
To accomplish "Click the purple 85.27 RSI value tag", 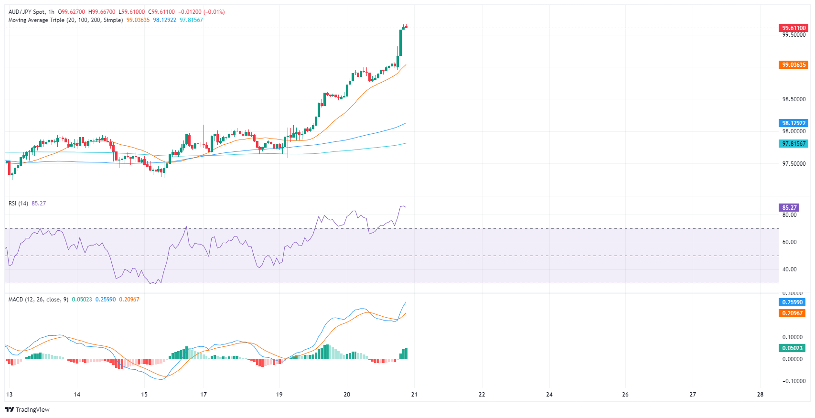I will tap(789, 208).
